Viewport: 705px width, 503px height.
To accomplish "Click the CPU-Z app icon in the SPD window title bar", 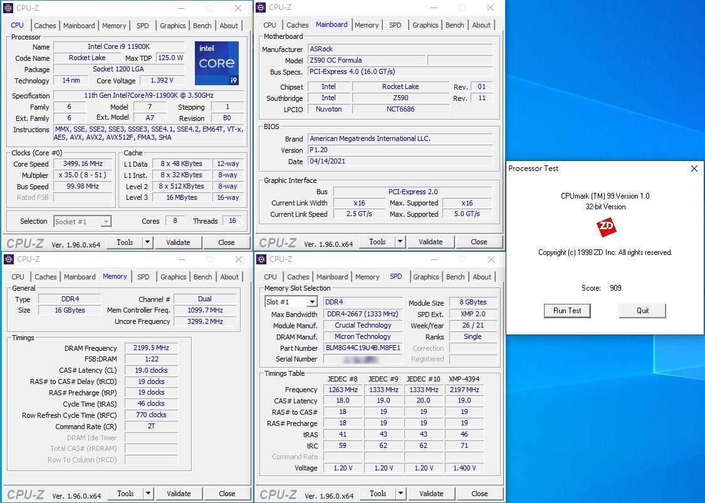I will 261,259.
